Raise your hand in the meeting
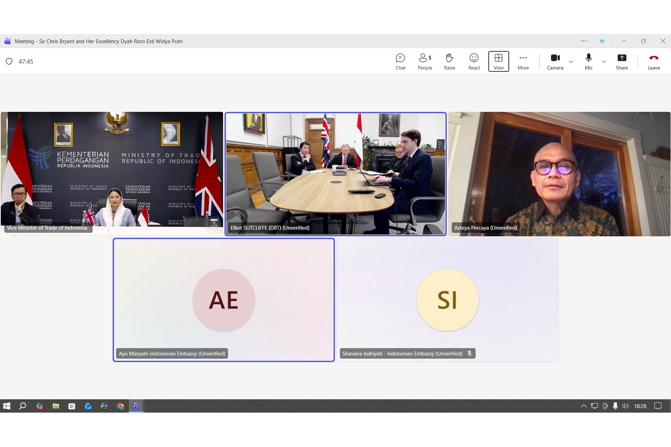671x447 pixels. click(x=449, y=62)
